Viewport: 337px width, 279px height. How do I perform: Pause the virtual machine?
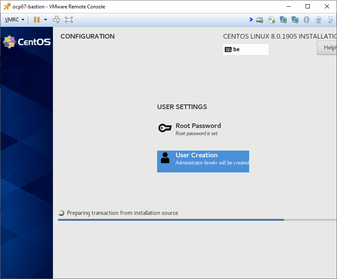[37, 20]
